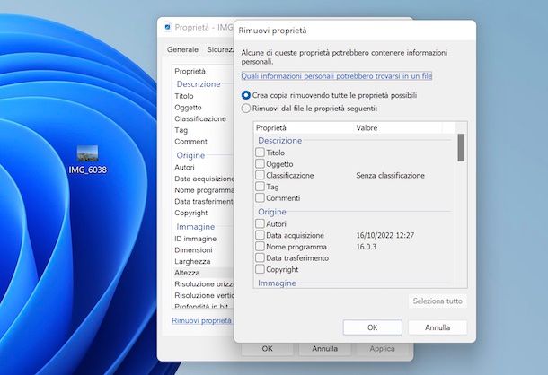Click the Immagine group header in dialog

pyautogui.click(x=277, y=283)
